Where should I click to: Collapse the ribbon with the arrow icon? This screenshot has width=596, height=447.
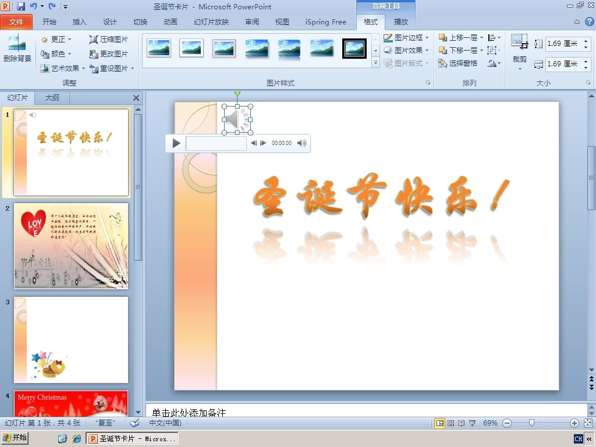[x=577, y=22]
